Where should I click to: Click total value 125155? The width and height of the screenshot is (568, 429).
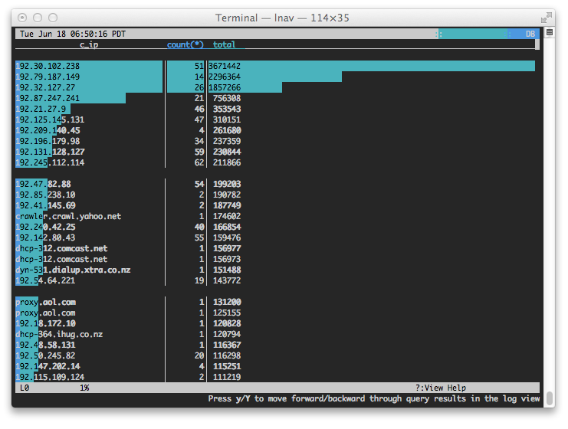227,313
